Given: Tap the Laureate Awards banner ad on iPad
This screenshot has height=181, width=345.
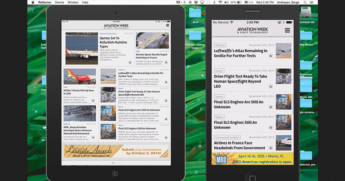Looking at the screenshot, I should click(x=116, y=151).
